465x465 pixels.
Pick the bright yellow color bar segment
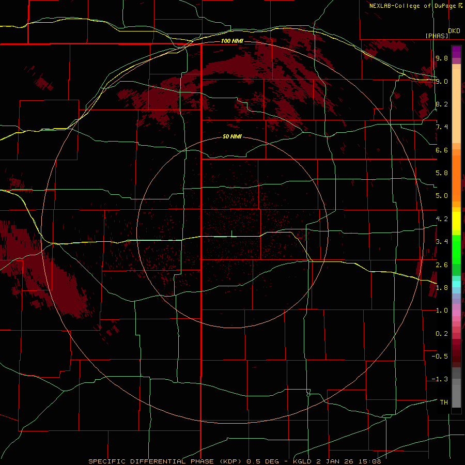(456, 221)
